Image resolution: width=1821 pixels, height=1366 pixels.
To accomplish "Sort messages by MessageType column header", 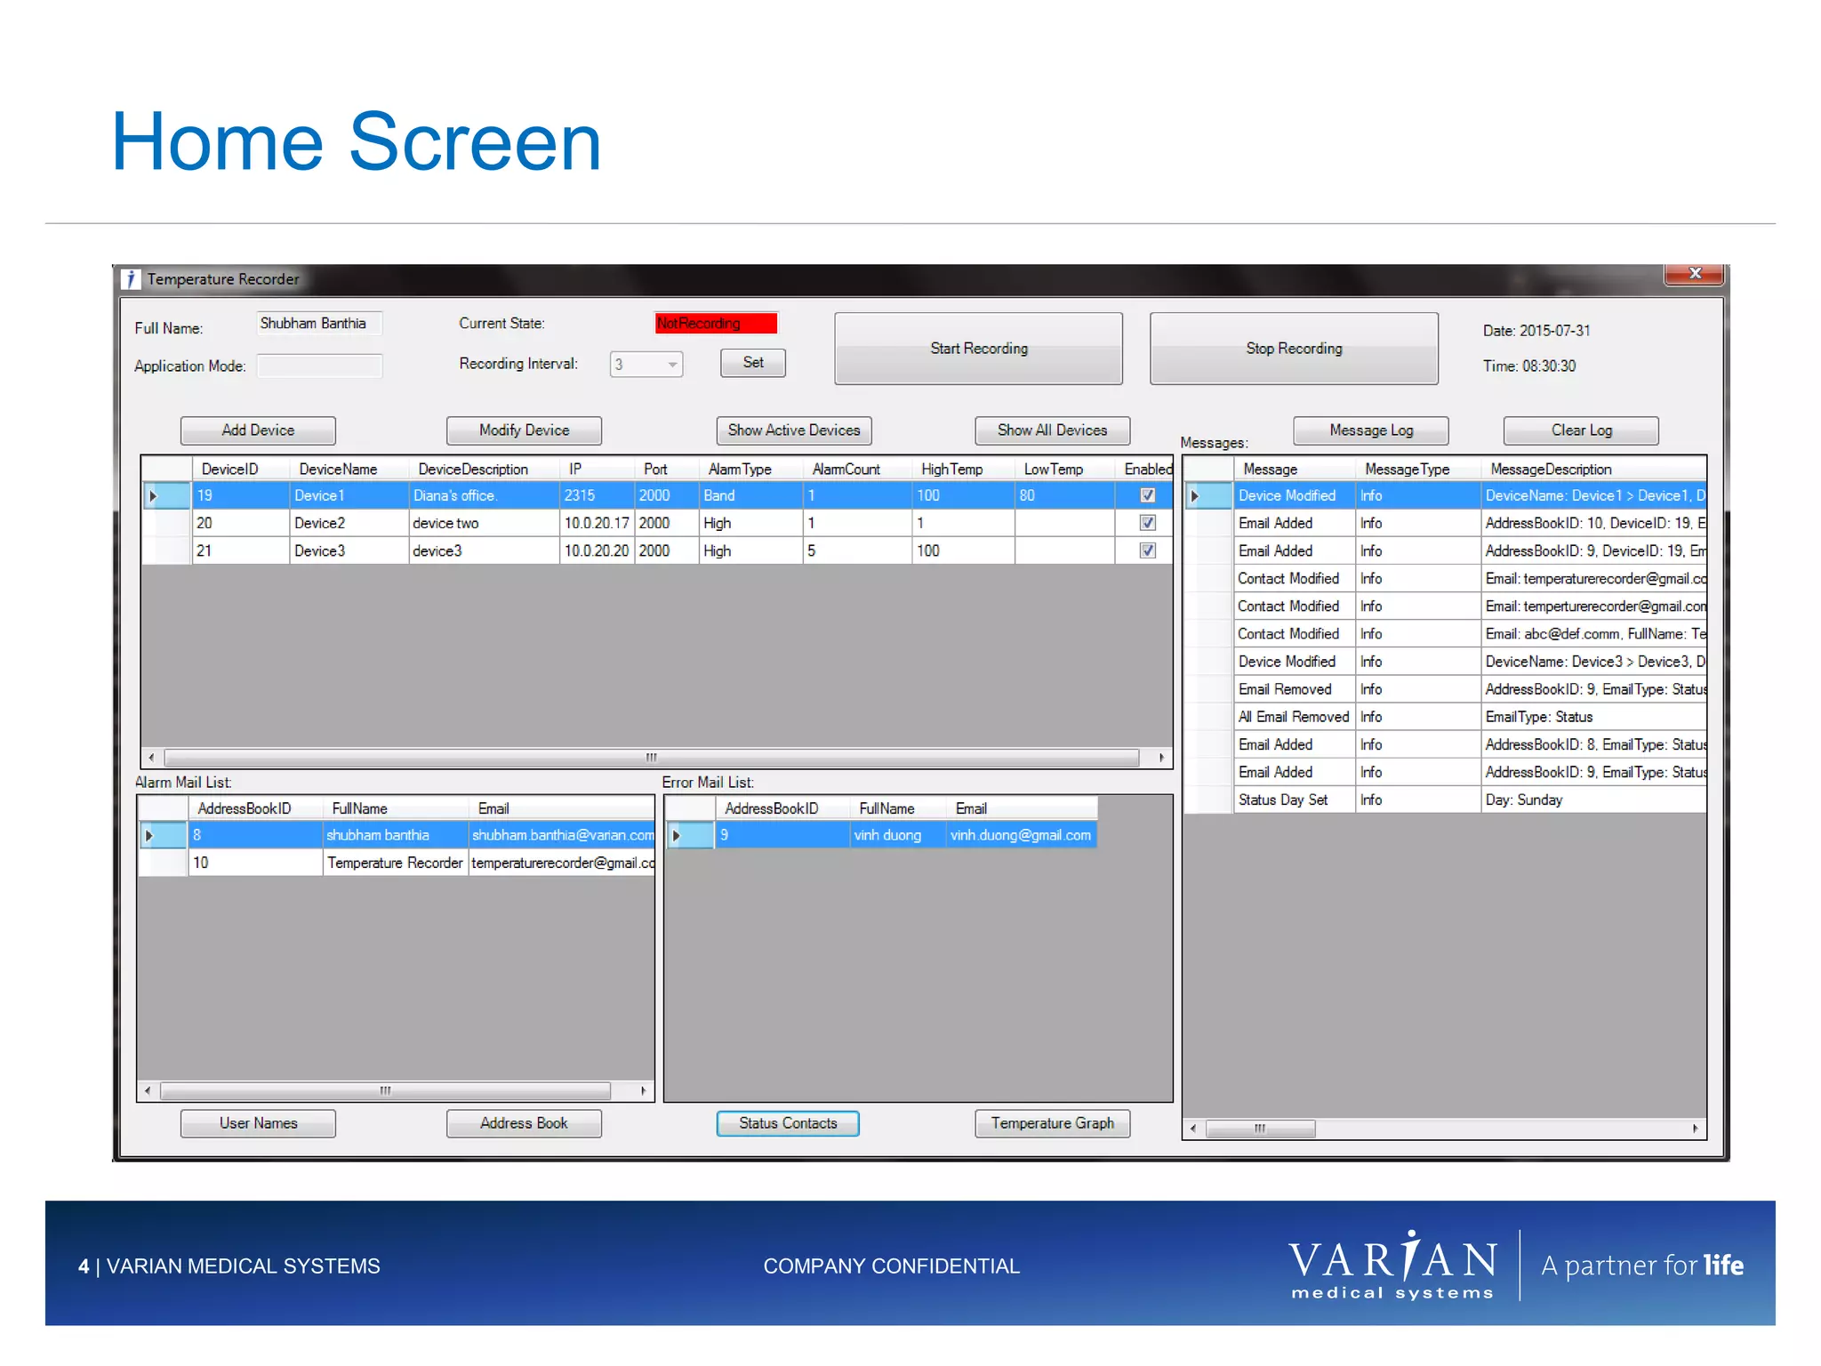I will pos(1407,469).
